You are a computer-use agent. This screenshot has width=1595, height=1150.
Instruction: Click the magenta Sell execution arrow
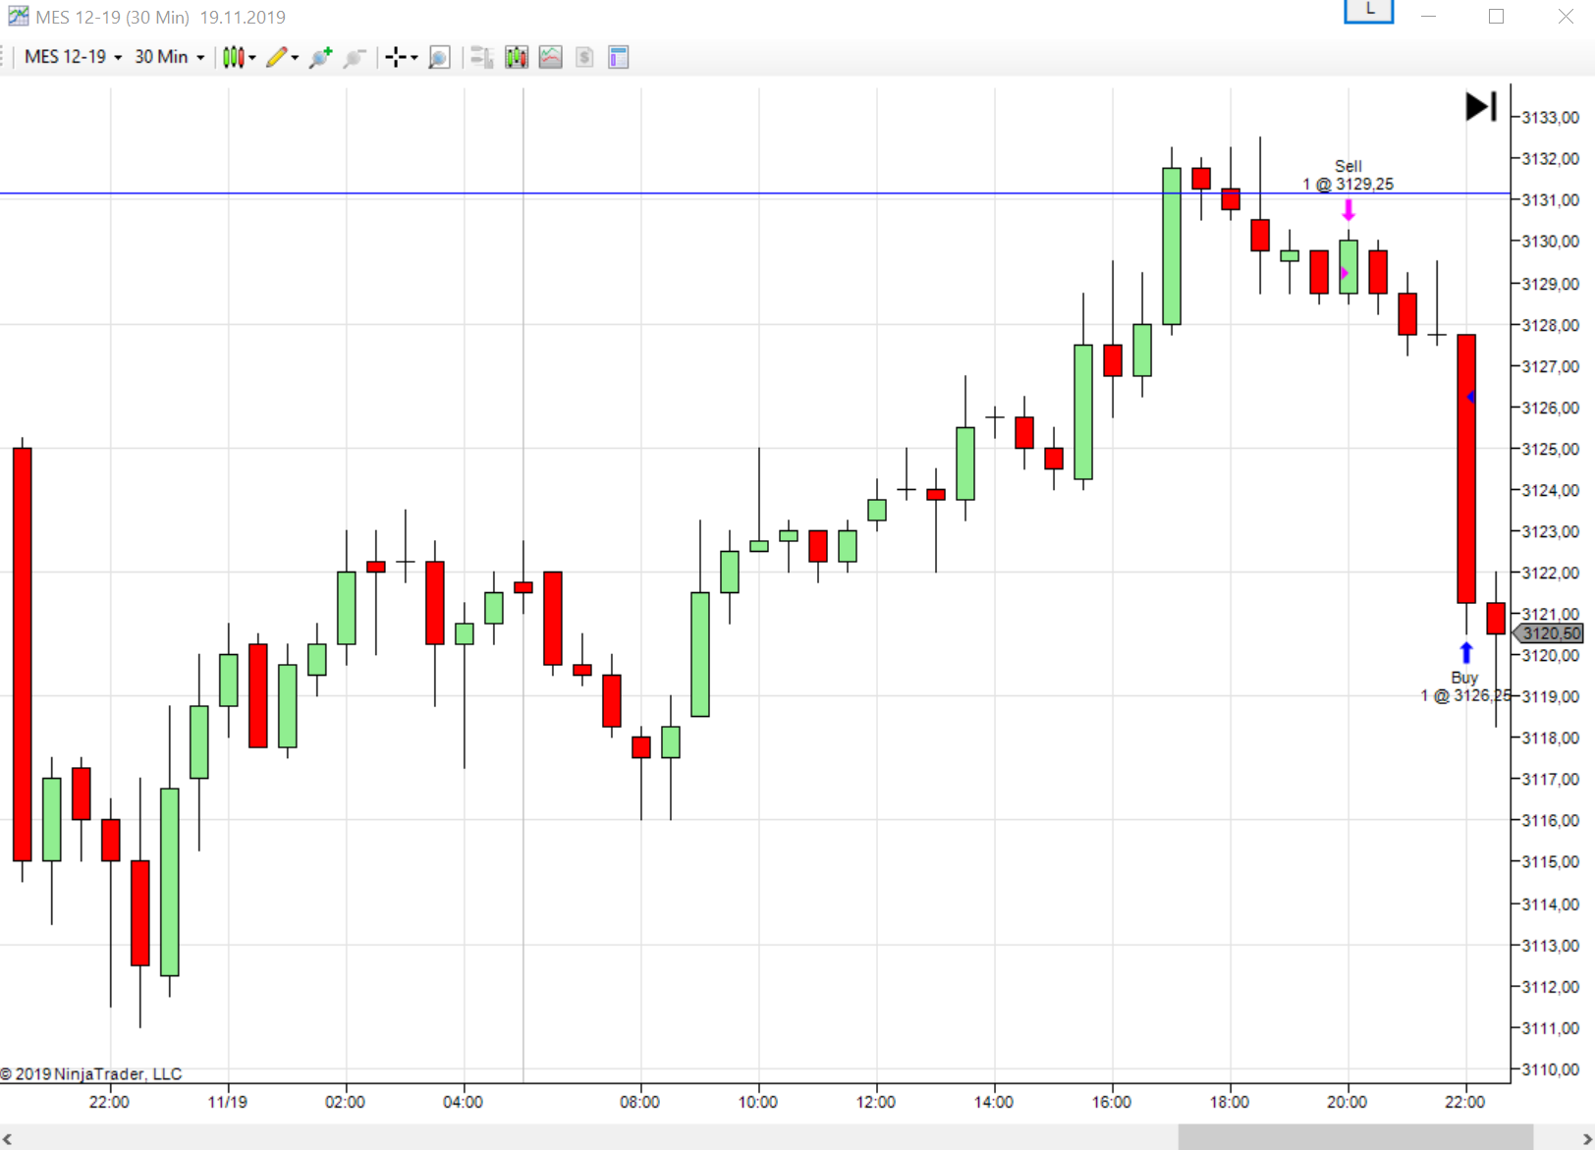1348,209
